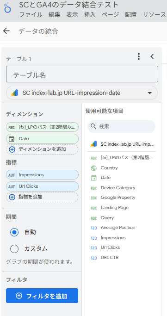The image size is (167, 316).
Task: Click plus icon on フィルタを追加 button
Action: point(19,296)
